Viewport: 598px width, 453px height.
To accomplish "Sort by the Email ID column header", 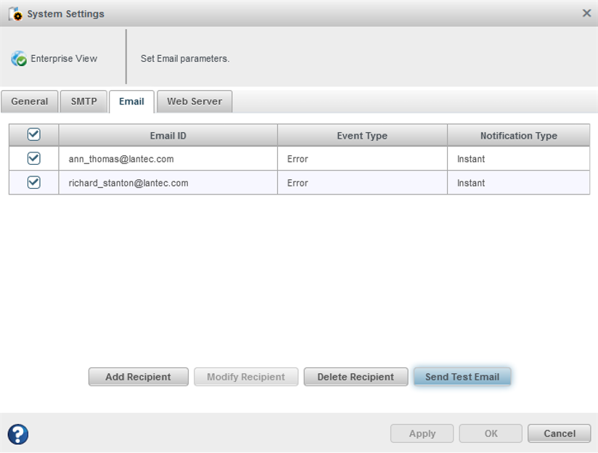I will (x=168, y=136).
